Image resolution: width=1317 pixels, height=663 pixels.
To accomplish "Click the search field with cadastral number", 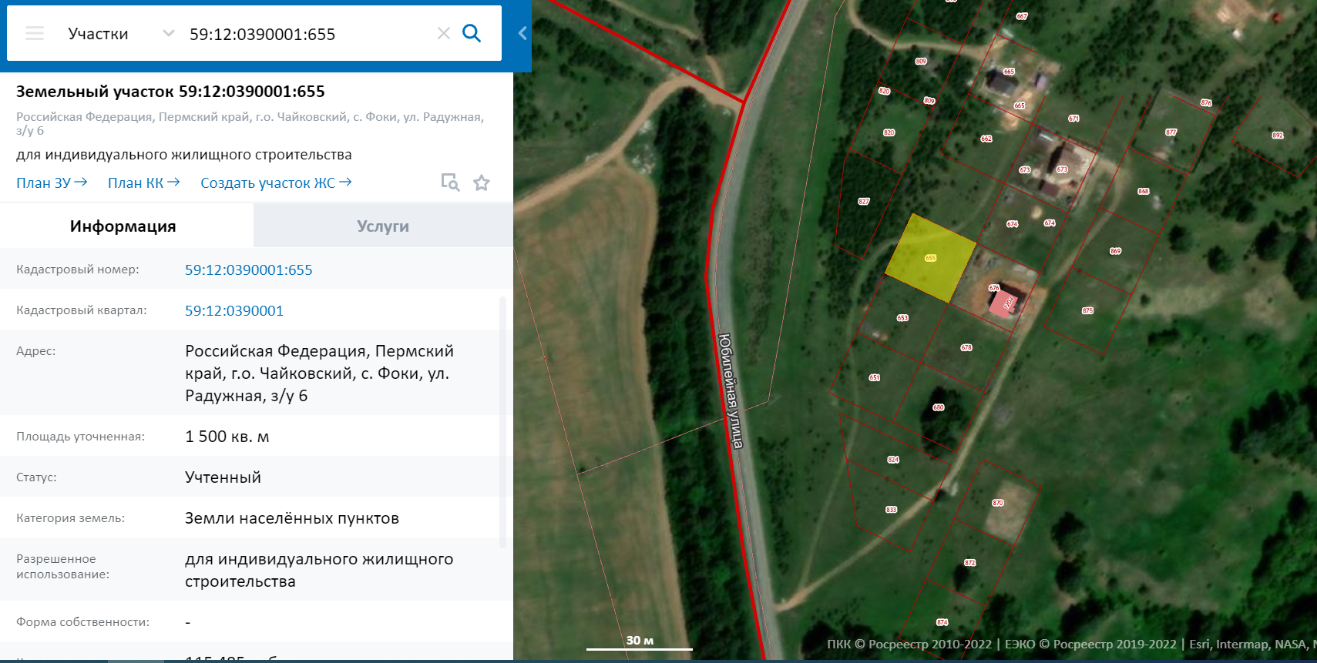I will coord(308,34).
